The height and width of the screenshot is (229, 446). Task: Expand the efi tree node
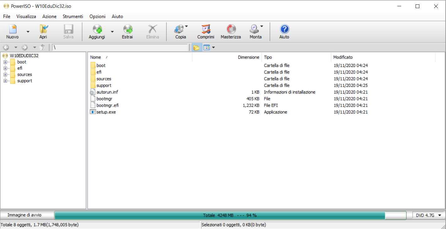5,68
